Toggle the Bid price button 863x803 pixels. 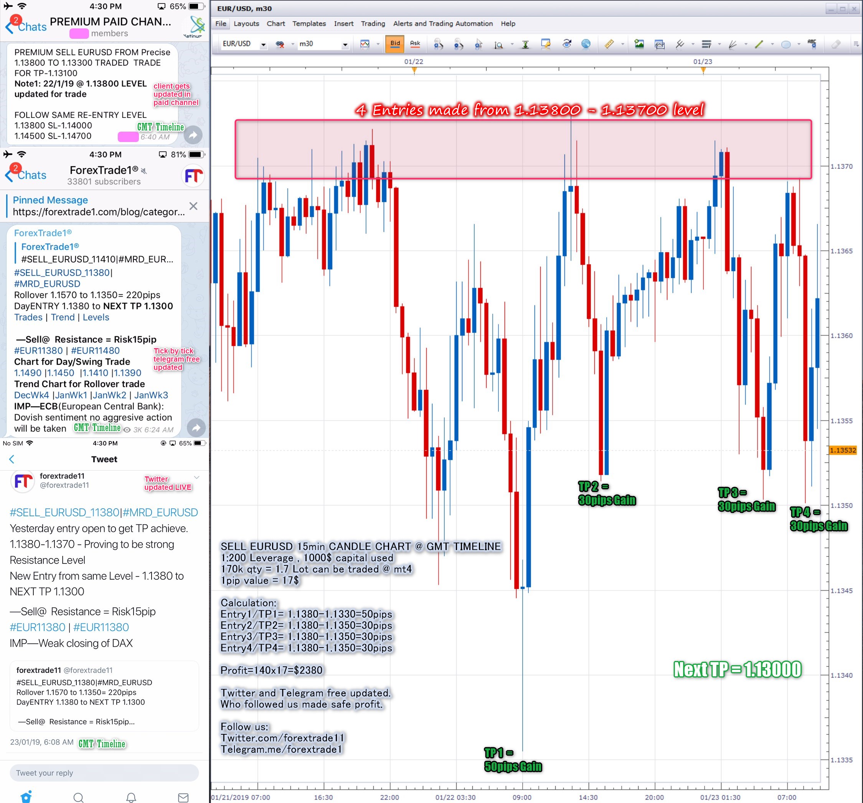(x=395, y=43)
